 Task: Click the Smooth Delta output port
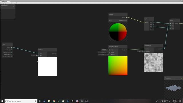tap(11, 57)
